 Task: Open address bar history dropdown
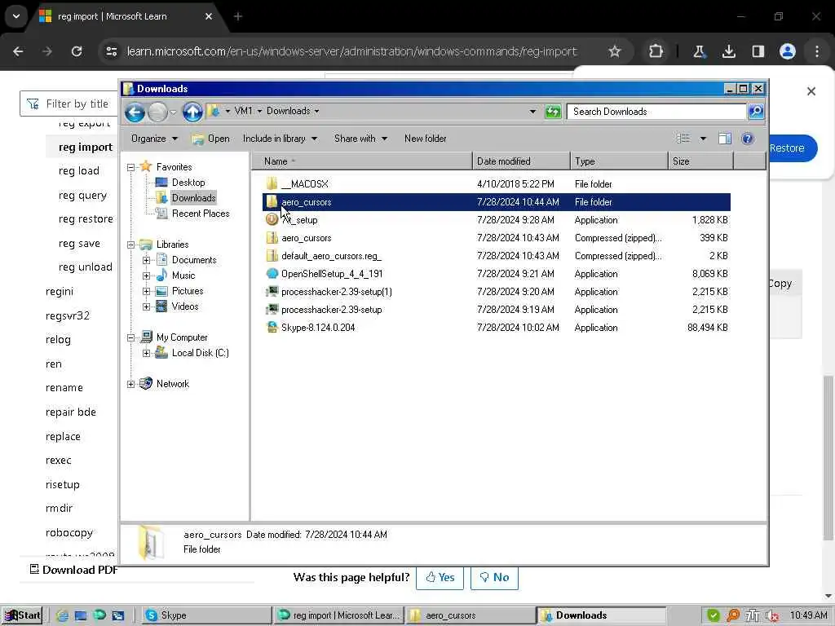tap(532, 111)
